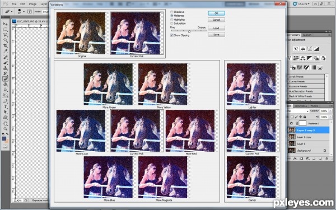Click the Load button
336x210 pixels.
tap(216, 28)
